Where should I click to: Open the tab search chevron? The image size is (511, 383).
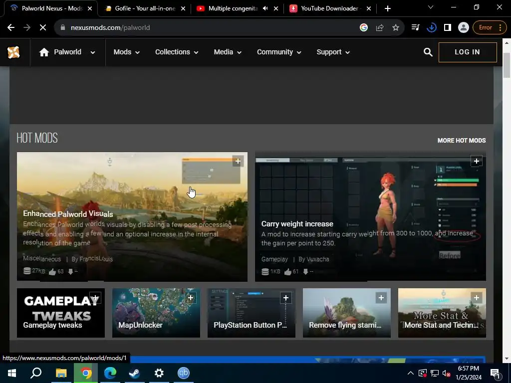click(x=431, y=7)
